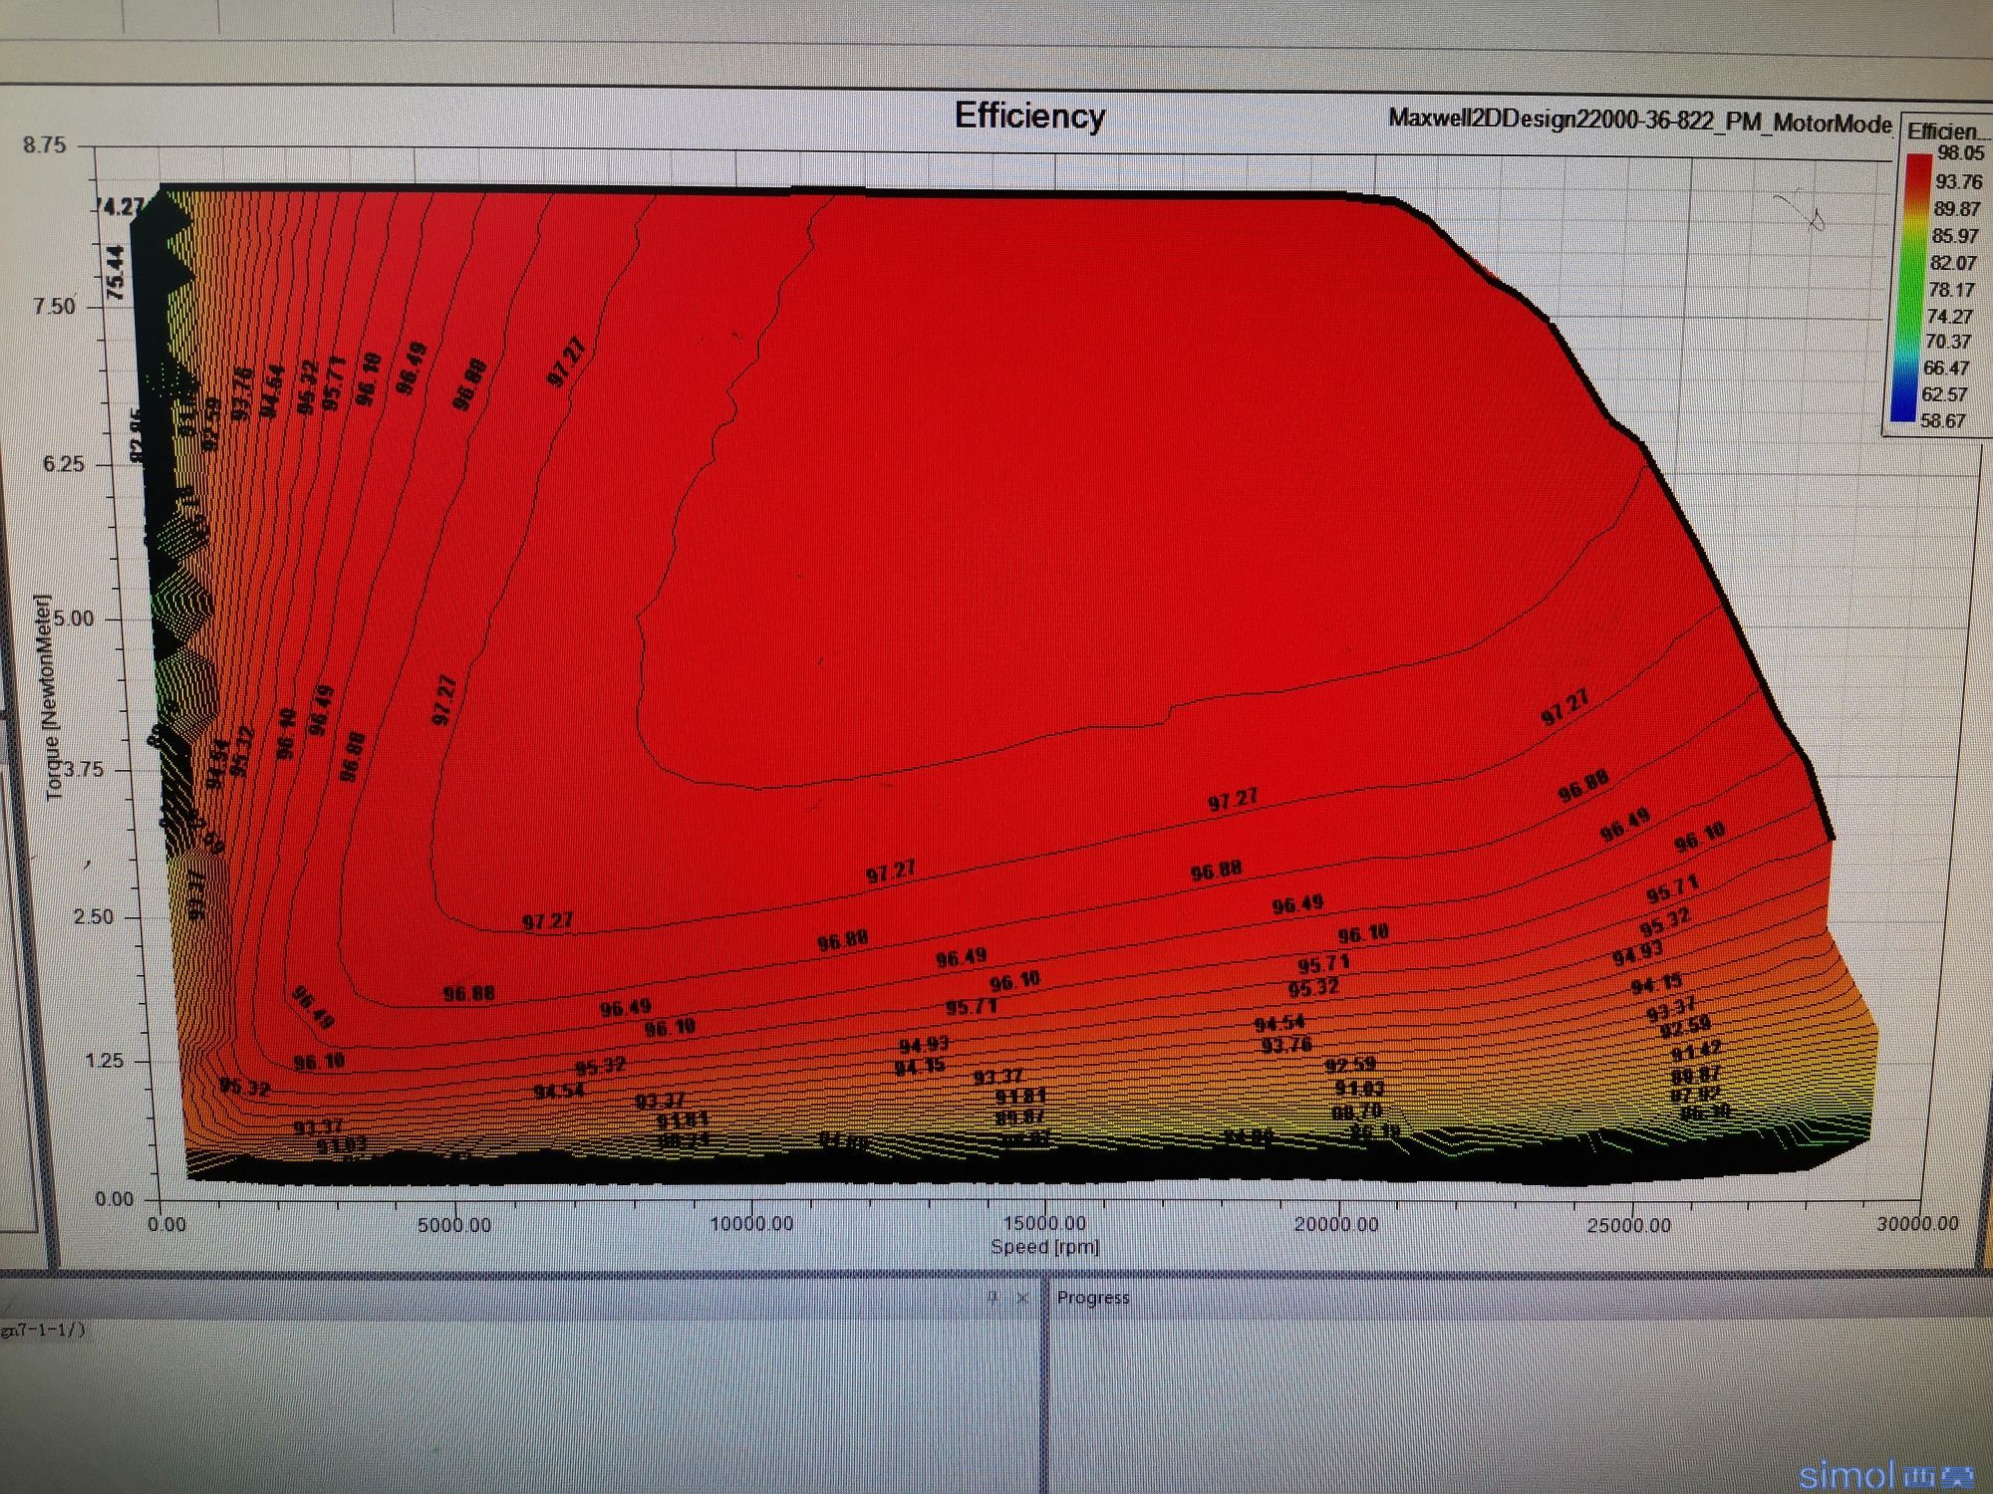
Task: Click the 10000.00 speed axis tick
Action: click(x=750, y=1223)
